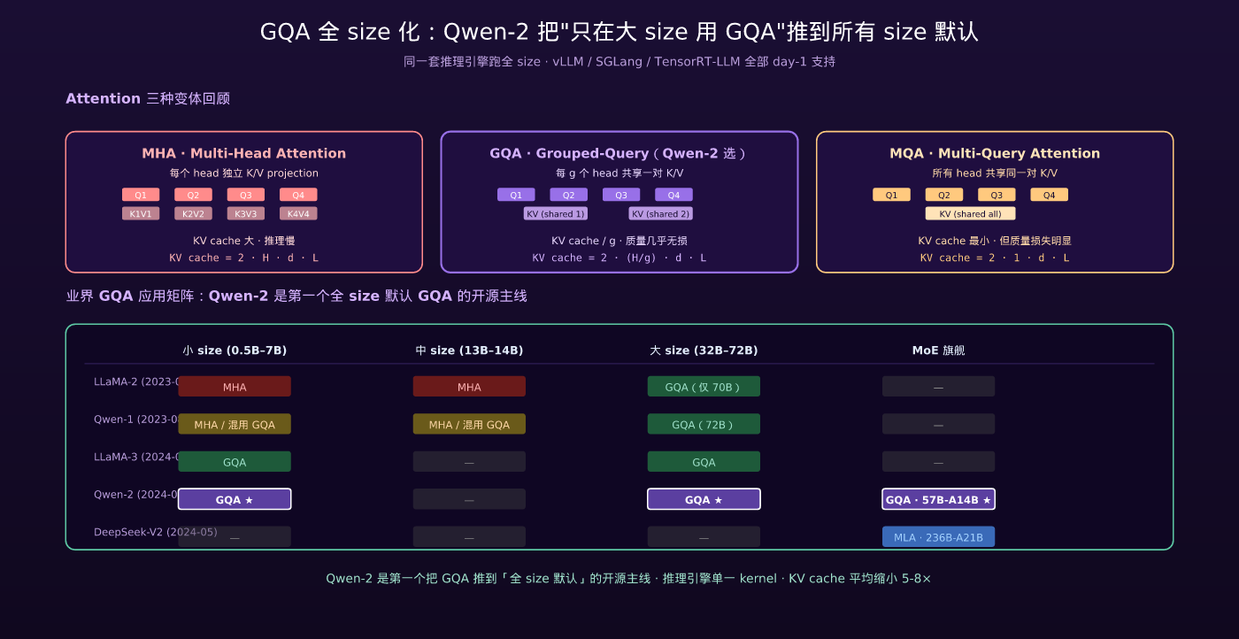The height and width of the screenshot is (639, 1239).
Task: Click the Q1 chip in the GQA card
Action: [x=516, y=195]
